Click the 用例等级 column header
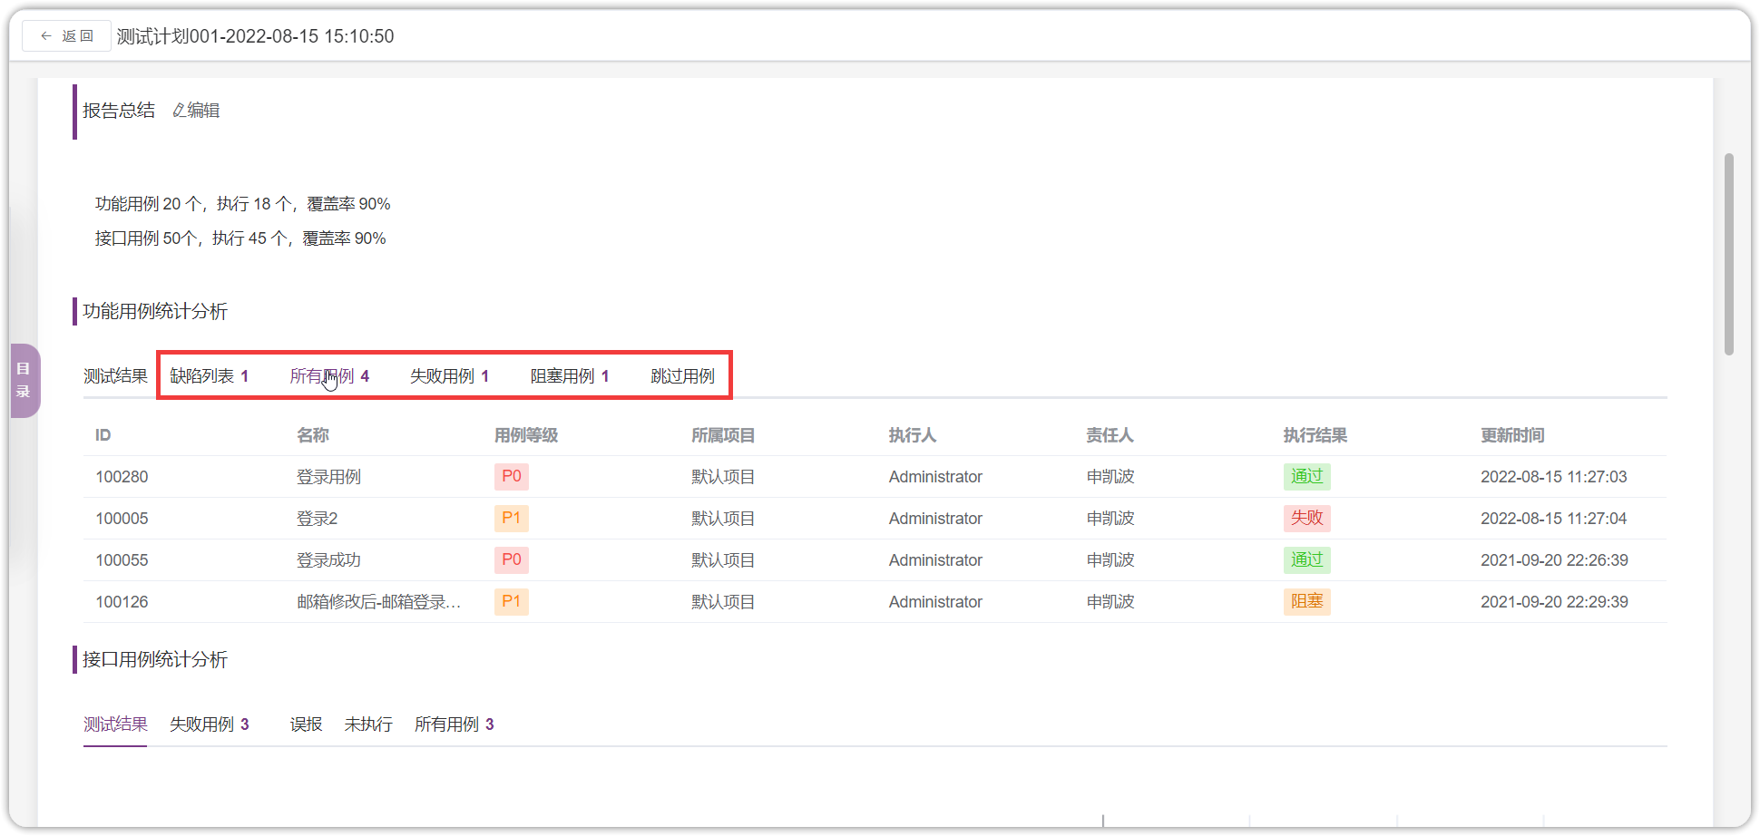This screenshot has height=836, width=1760. [526, 435]
